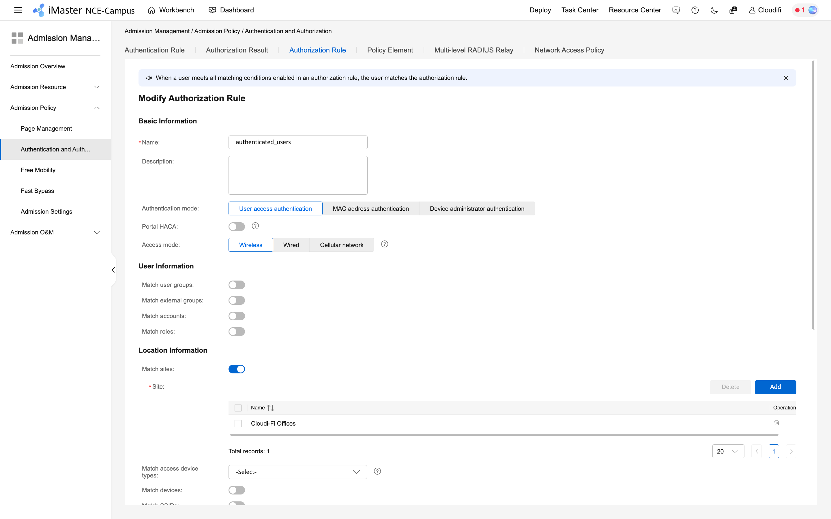
Task: Open the records-per-page 20 selector
Action: 728,451
